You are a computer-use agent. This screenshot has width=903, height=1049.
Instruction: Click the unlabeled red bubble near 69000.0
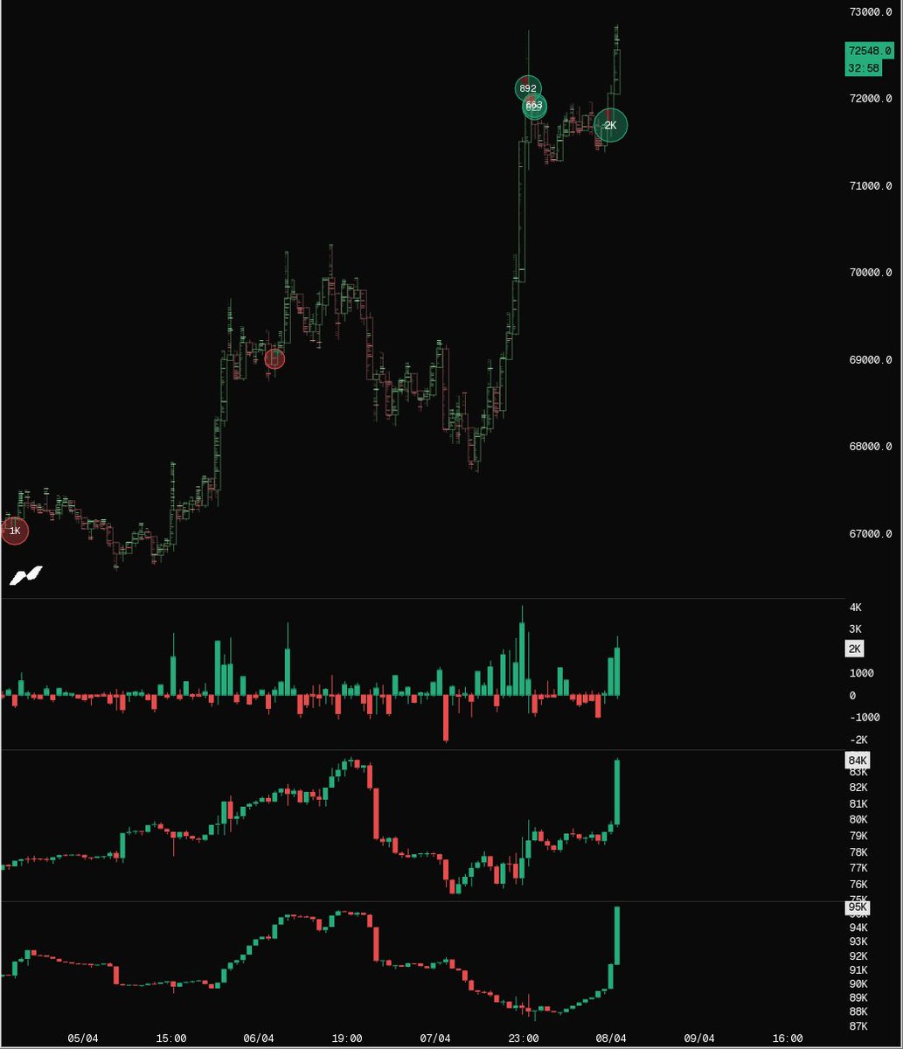click(274, 358)
